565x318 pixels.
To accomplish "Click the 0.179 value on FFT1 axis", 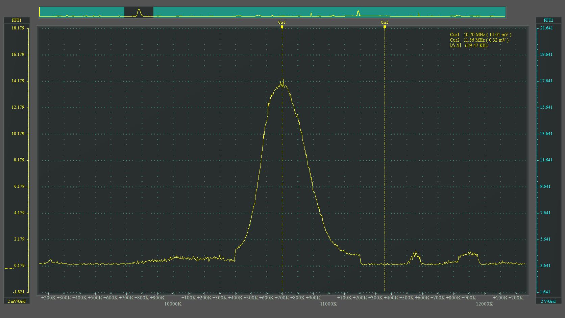I will coord(19,266).
